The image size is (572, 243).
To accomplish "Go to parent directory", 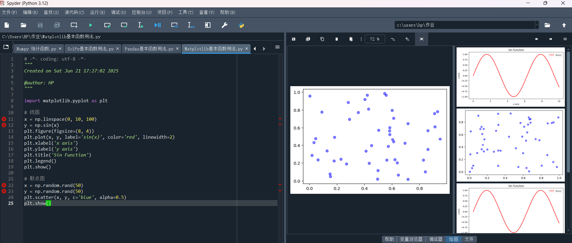I will [564, 25].
